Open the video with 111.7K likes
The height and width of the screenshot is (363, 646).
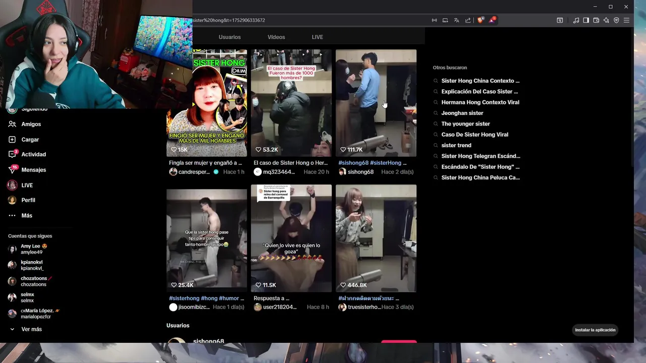[376, 103]
